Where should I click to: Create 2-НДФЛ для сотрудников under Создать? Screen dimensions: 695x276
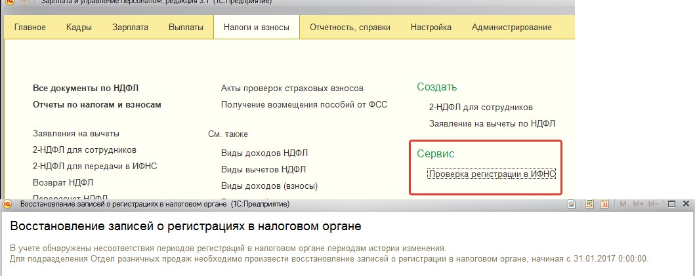[481, 108]
